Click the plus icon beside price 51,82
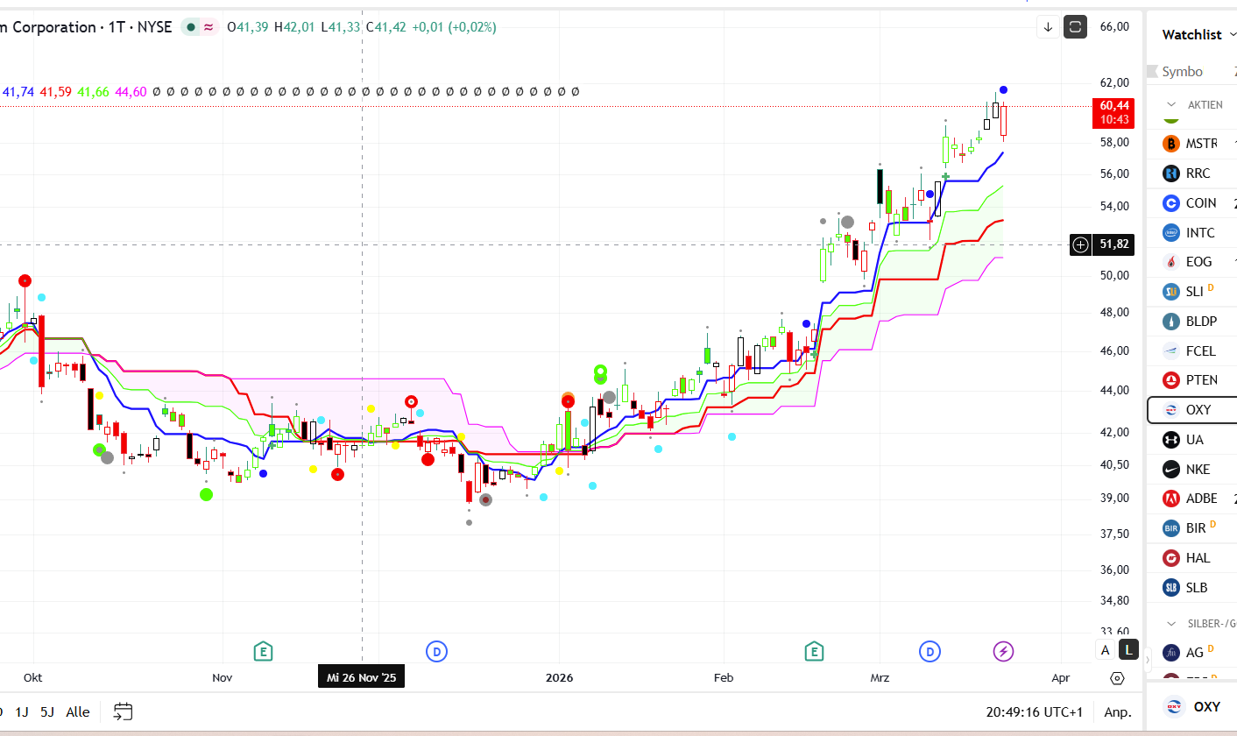Image resolution: width=1237 pixels, height=736 pixels. (1080, 244)
